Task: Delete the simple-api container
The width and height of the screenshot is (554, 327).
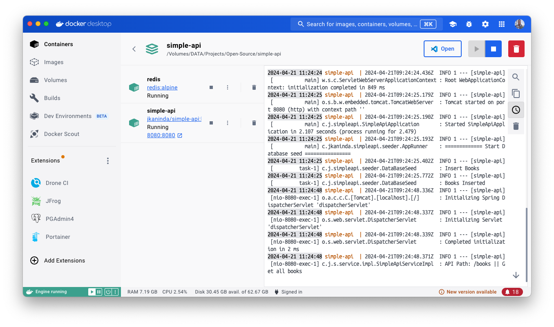Action: coord(254,123)
